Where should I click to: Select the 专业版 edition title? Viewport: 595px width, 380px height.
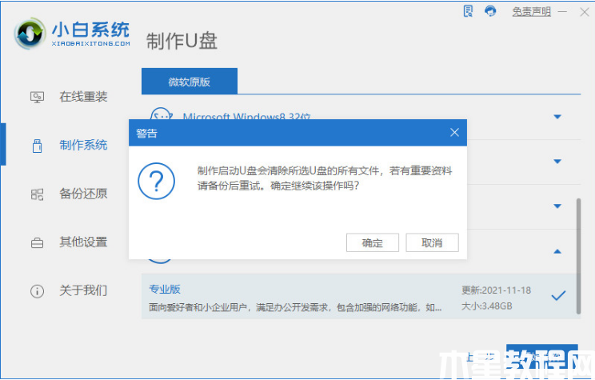pyautogui.click(x=165, y=290)
